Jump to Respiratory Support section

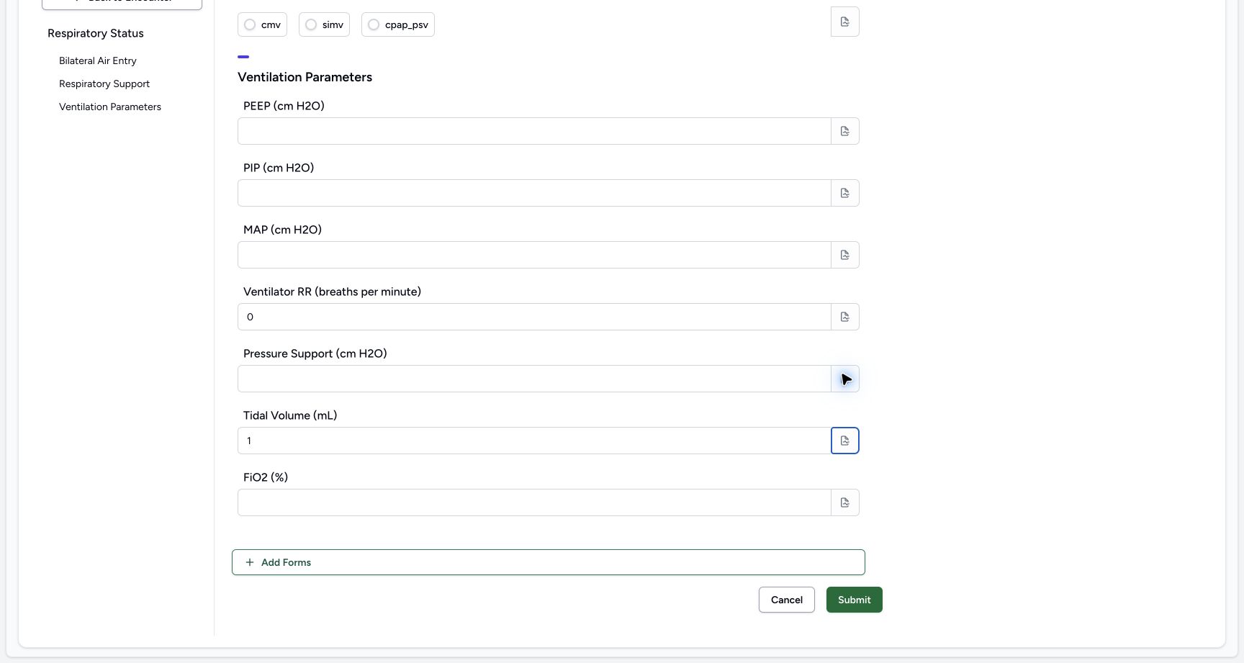(x=104, y=84)
